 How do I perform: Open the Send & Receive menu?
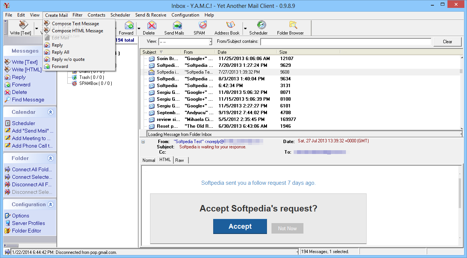(x=151, y=15)
